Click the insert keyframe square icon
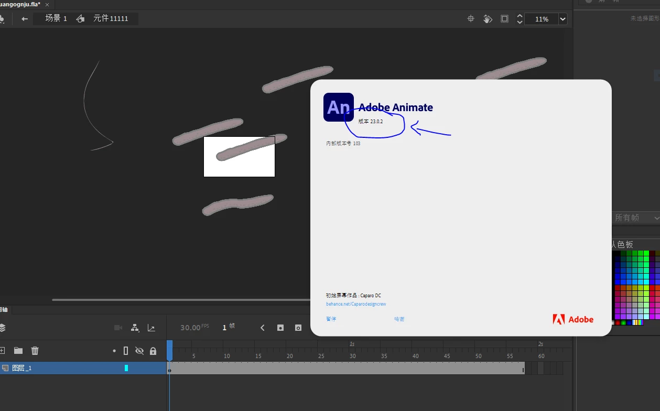The width and height of the screenshot is (660, 411). point(280,328)
